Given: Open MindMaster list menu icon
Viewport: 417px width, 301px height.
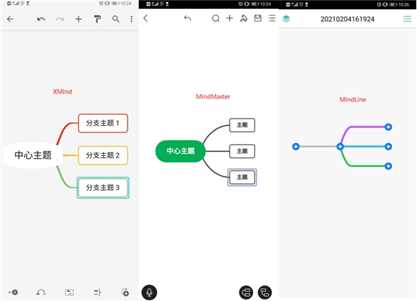Looking at the screenshot, I should (x=272, y=18).
